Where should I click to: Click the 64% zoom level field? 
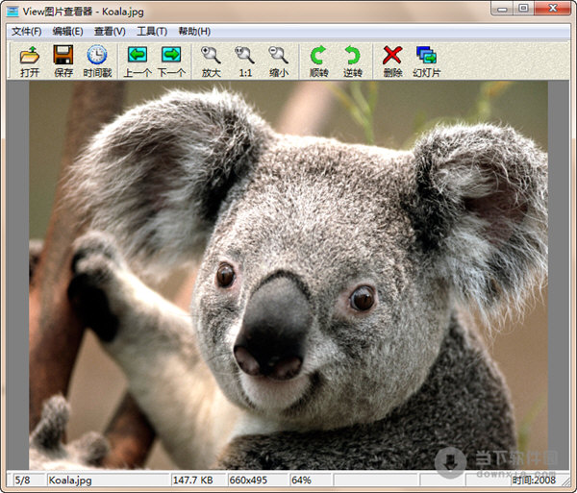point(312,481)
